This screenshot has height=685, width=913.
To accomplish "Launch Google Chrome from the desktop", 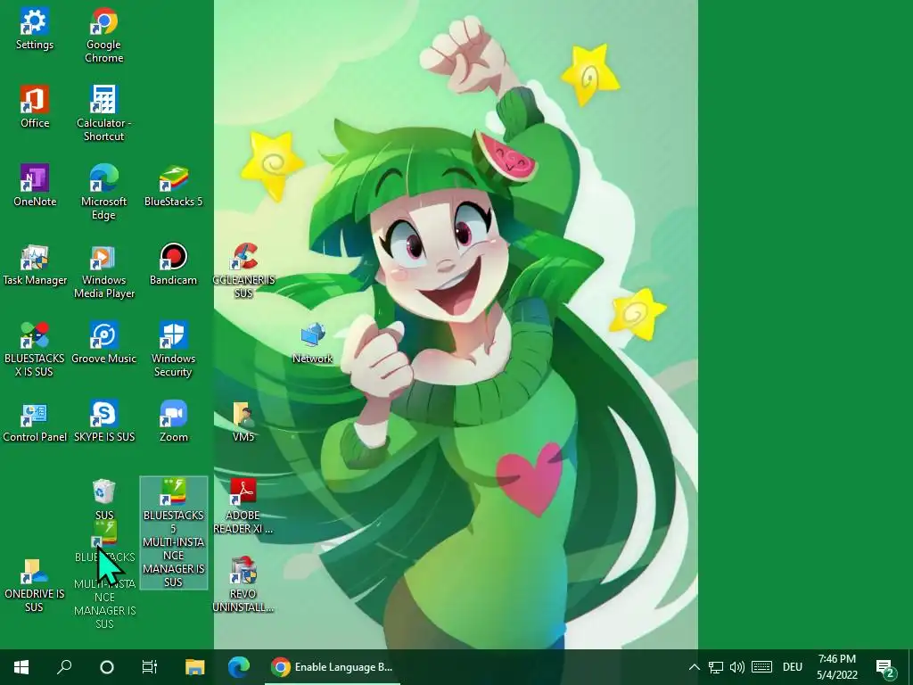I will tap(103, 36).
